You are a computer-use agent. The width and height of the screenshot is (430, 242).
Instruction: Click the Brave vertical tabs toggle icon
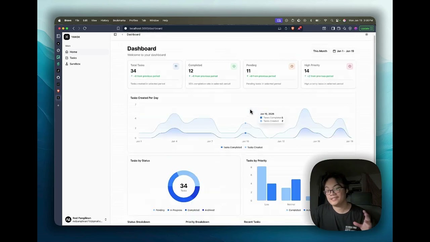pyautogui.click(x=58, y=36)
